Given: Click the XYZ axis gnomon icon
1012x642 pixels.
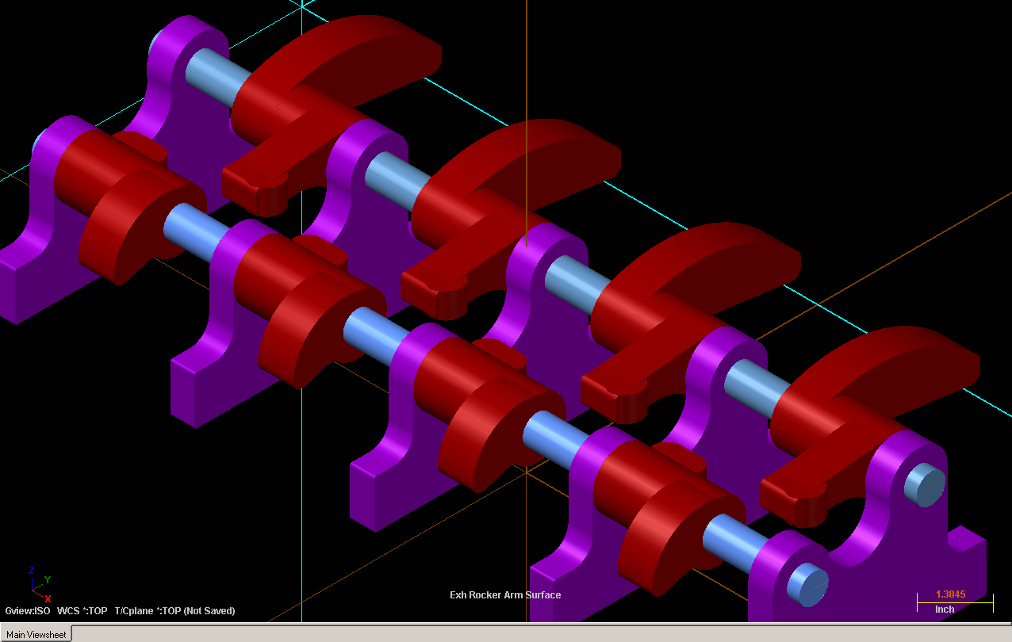Looking at the screenshot, I should pyautogui.click(x=39, y=585).
